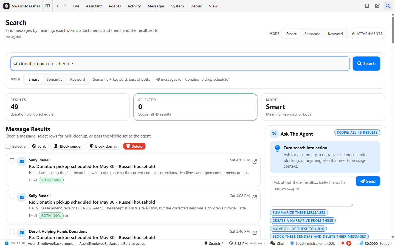The image size is (395, 247).
Task: Tick the Select all checkbox
Action: pyautogui.click(x=8, y=146)
